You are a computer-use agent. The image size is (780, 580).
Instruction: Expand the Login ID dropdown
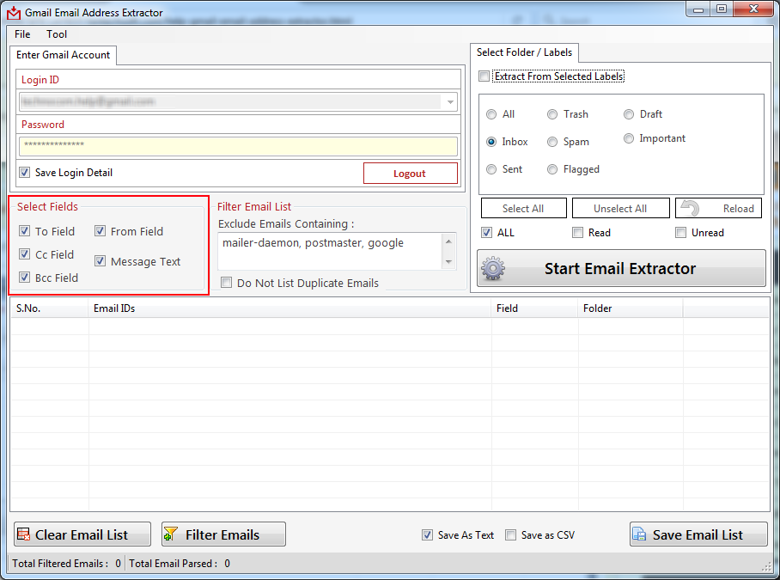coord(450,102)
